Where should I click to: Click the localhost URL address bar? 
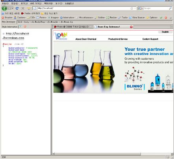pos(84,8)
